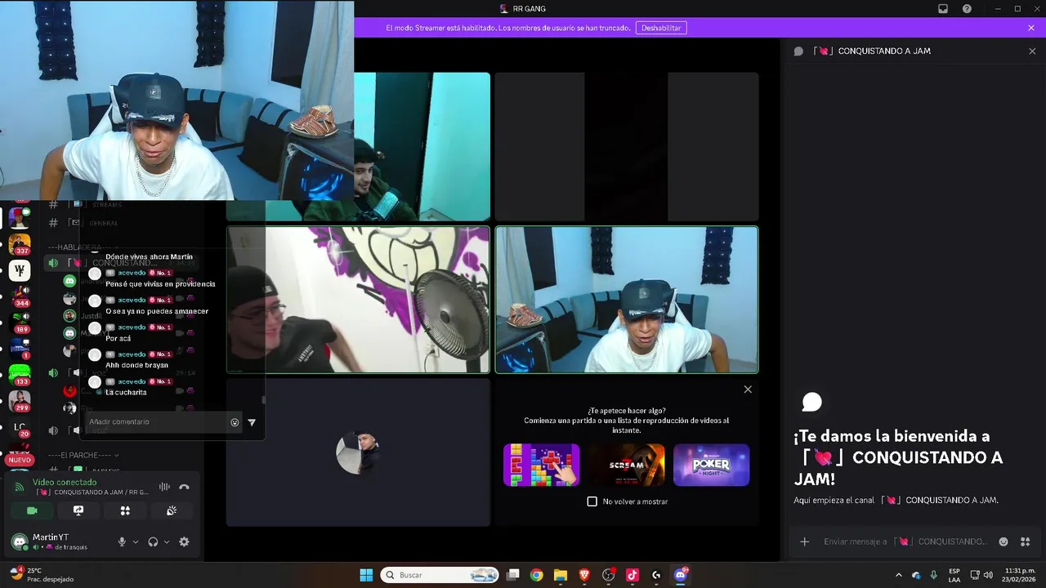1046x588 pixels.
Task: Open the MartinYT user profile
Action: click(49, 541)
